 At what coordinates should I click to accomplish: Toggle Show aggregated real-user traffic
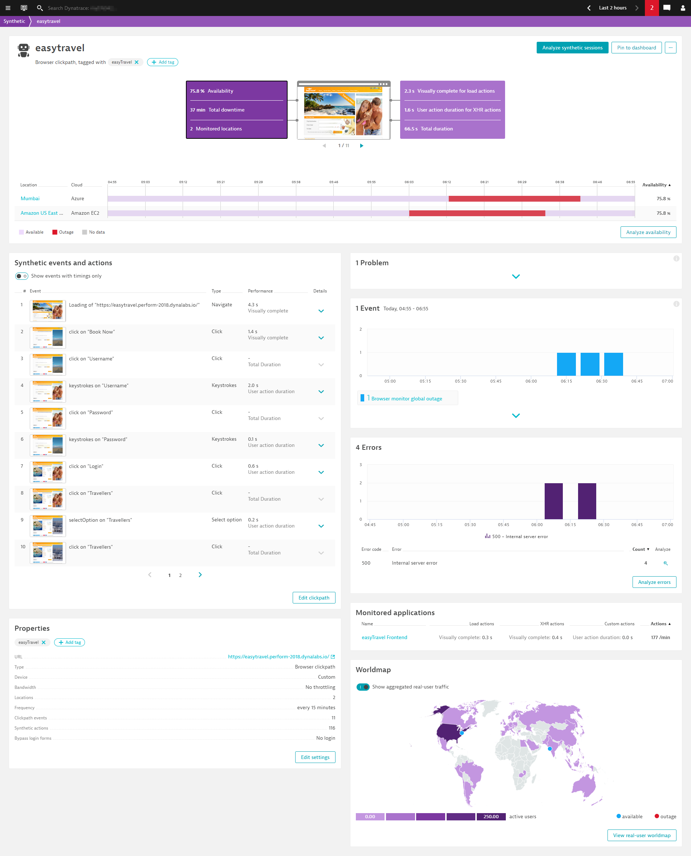(363, 687)
